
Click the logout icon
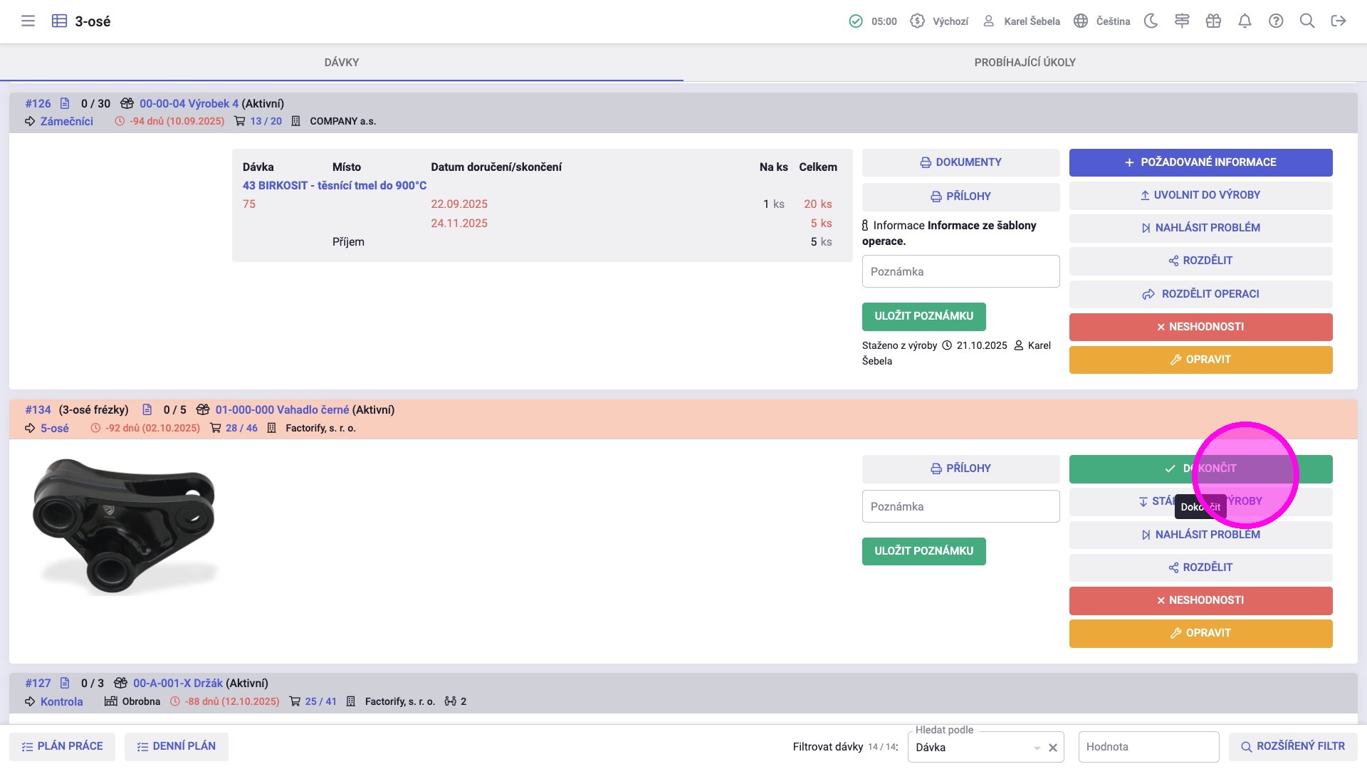(x=1339, y=21)
